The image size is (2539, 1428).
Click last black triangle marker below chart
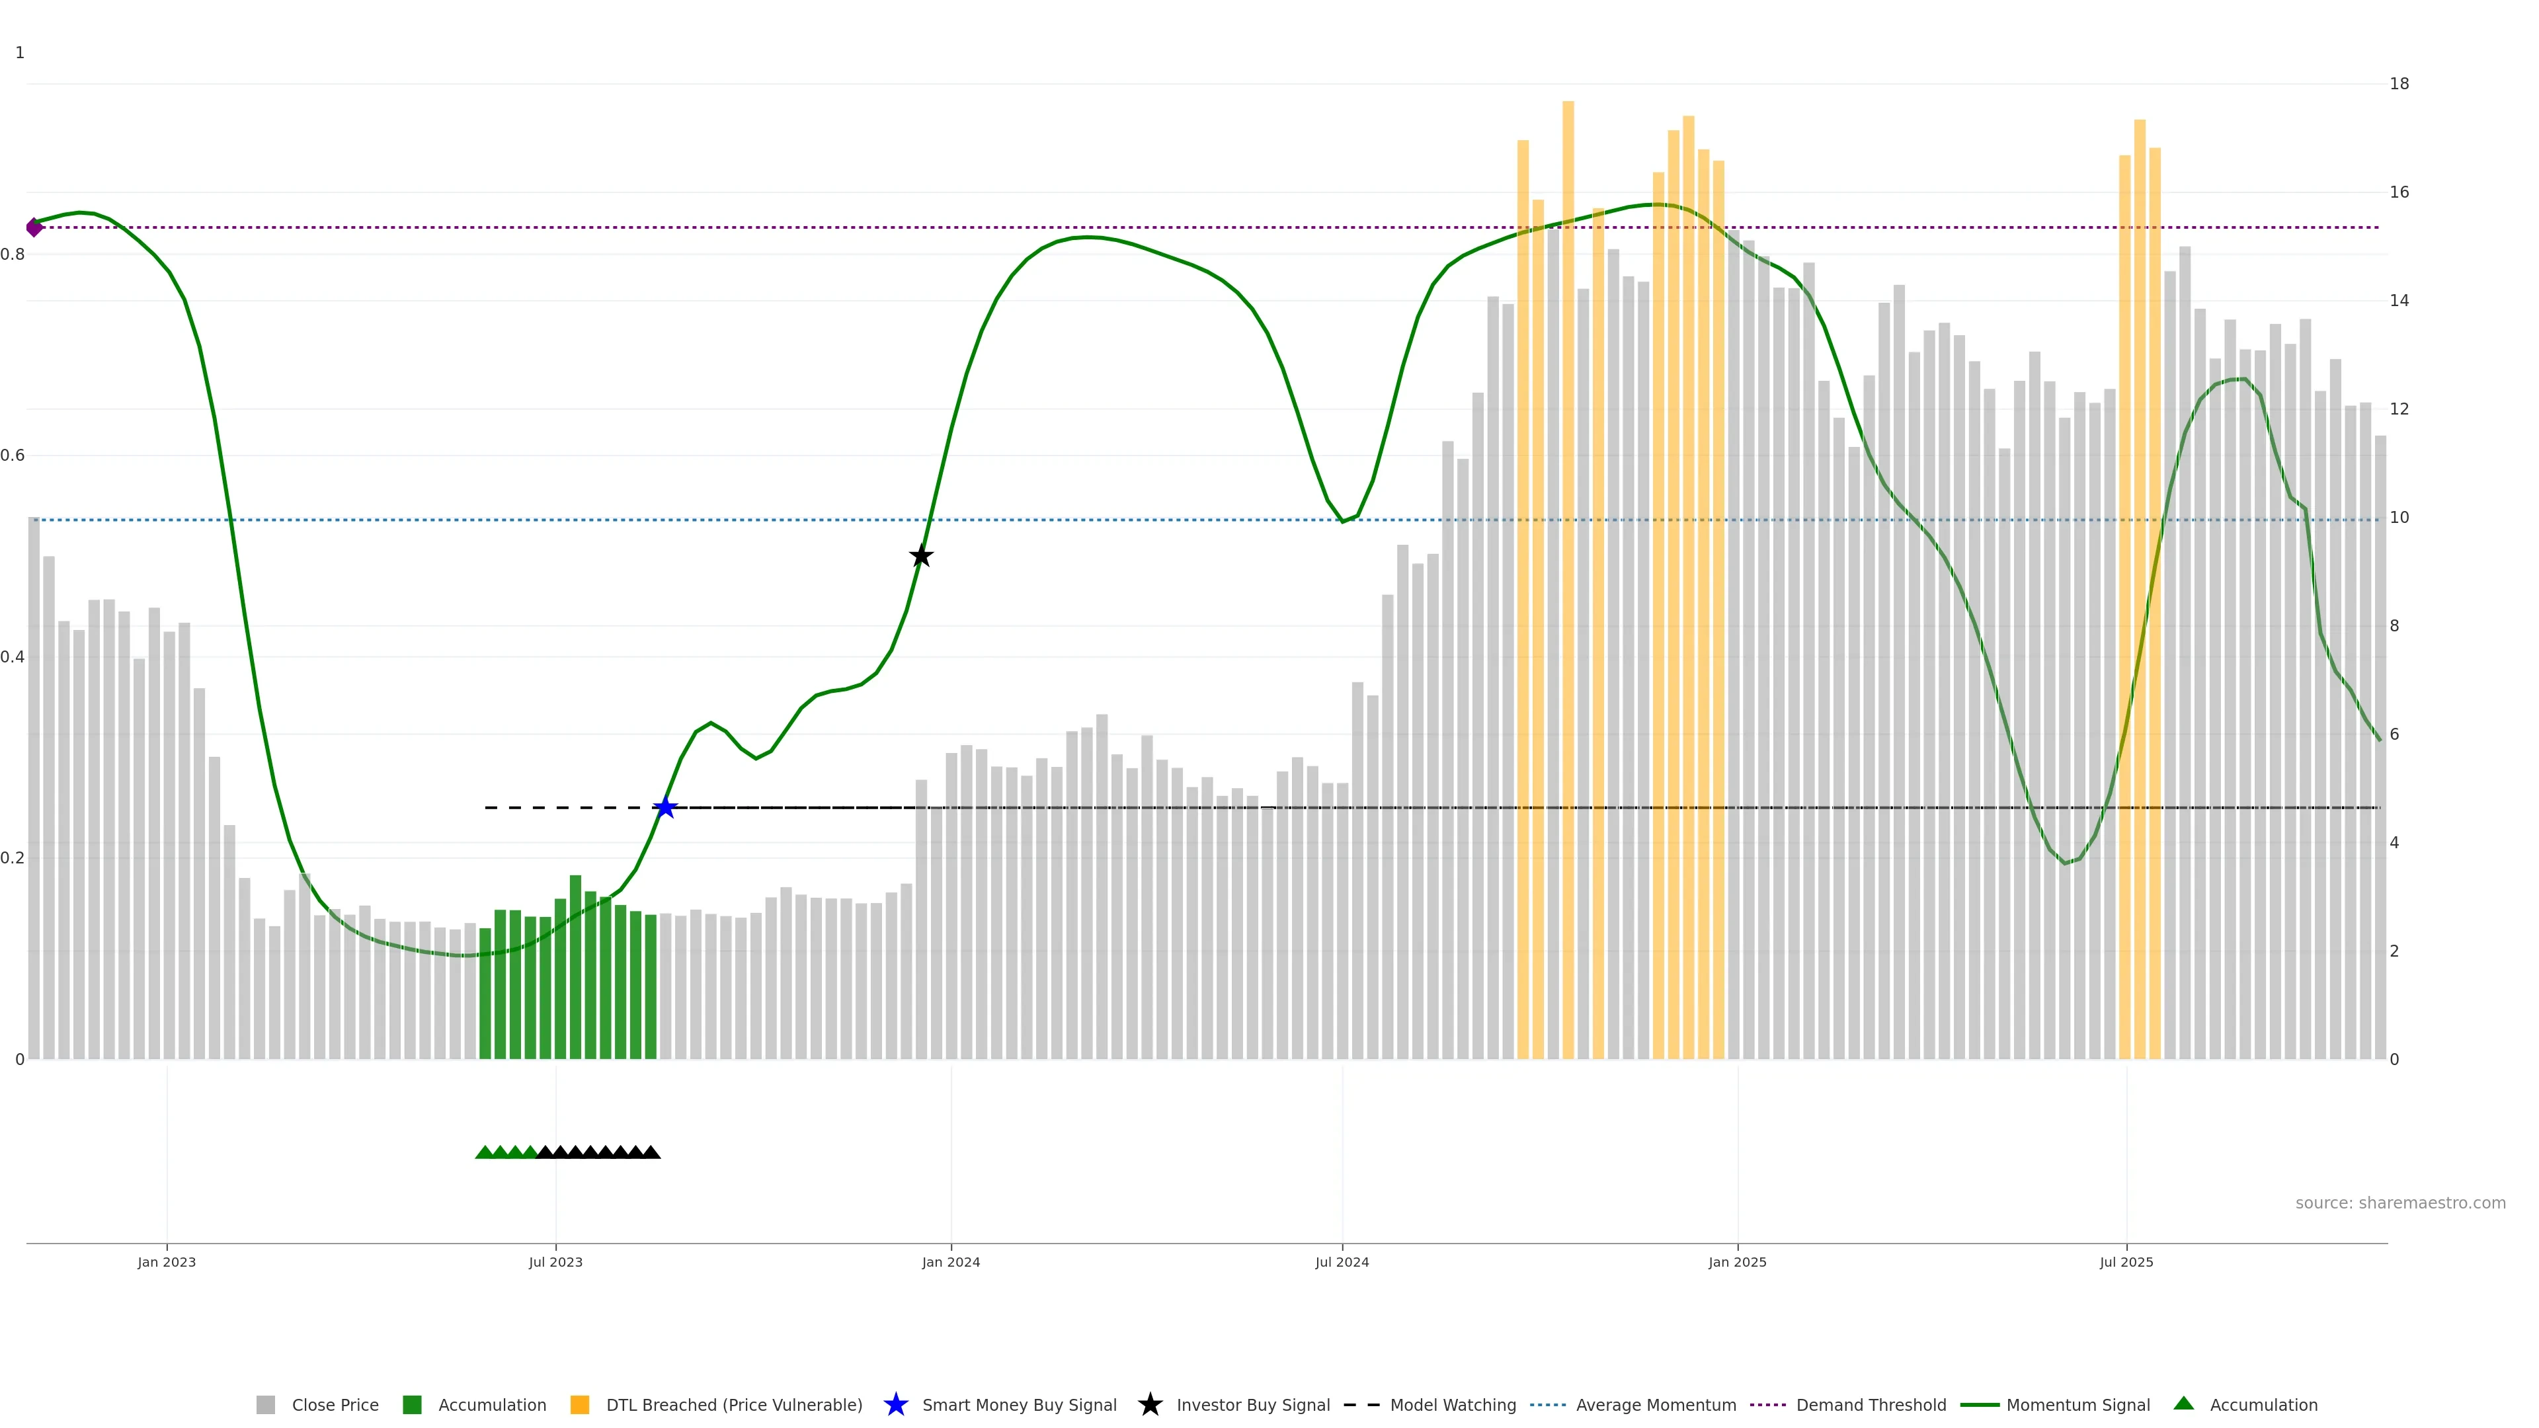pyautogui.click(x=651, y=1152)
